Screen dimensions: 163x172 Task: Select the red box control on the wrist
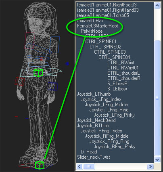pos(20,81)
